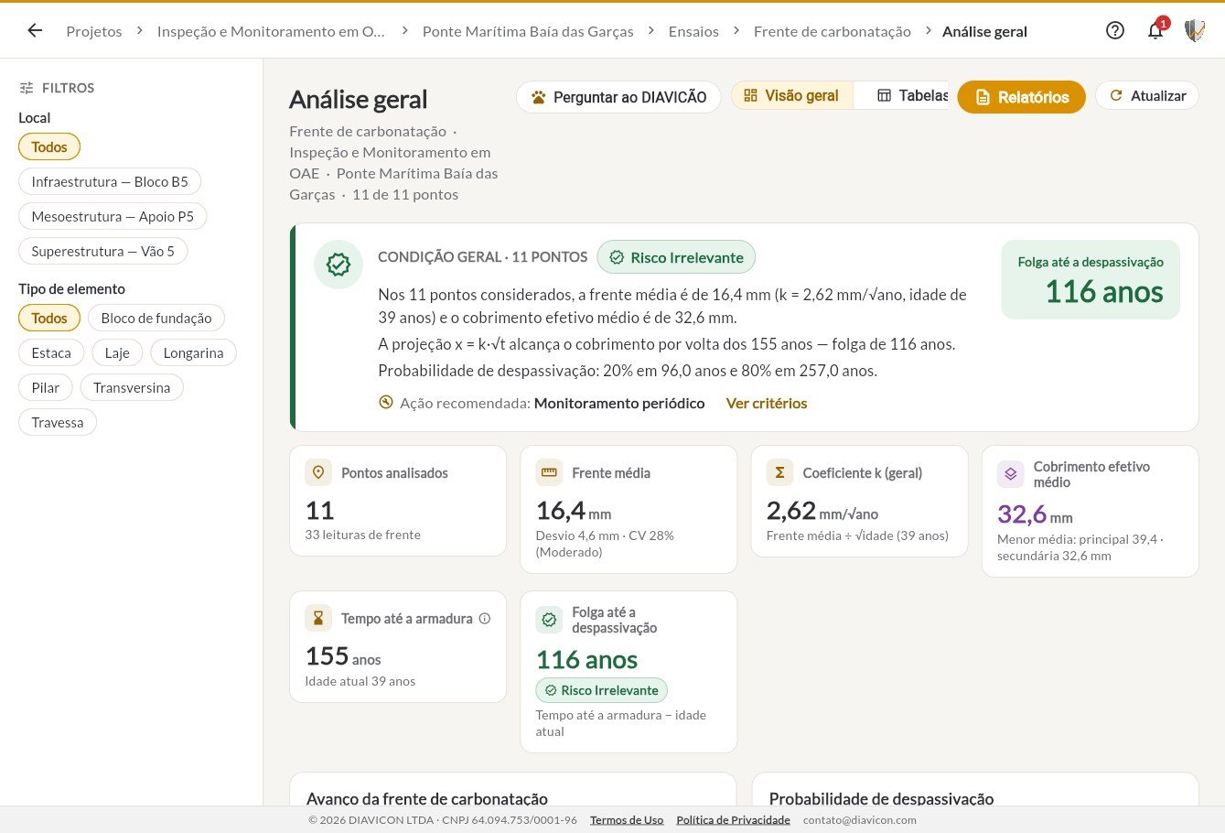Screen dimensions: 1225x833
Task: Click the large Condição geral check badge icon
Action: tap(338, 265)
